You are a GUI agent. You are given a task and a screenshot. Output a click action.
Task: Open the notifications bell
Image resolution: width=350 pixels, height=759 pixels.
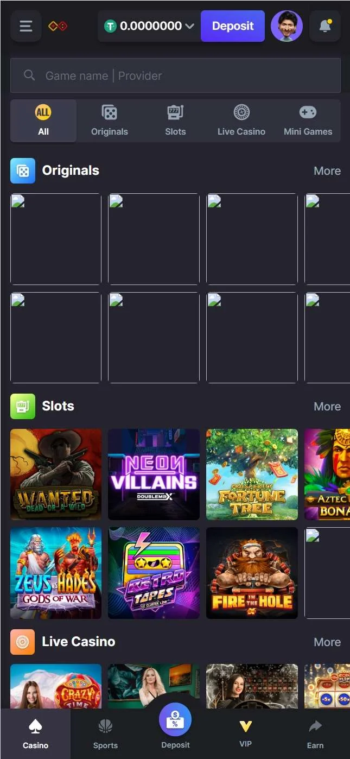pyautogui.click(x=325, y=26)
